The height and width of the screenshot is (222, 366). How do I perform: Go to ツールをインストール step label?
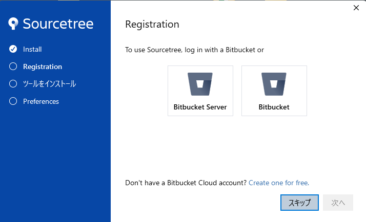50,84
